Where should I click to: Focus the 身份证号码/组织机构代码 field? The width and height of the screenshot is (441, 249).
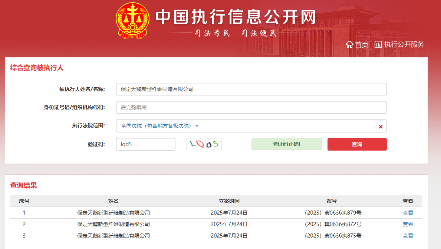(251, 107)
